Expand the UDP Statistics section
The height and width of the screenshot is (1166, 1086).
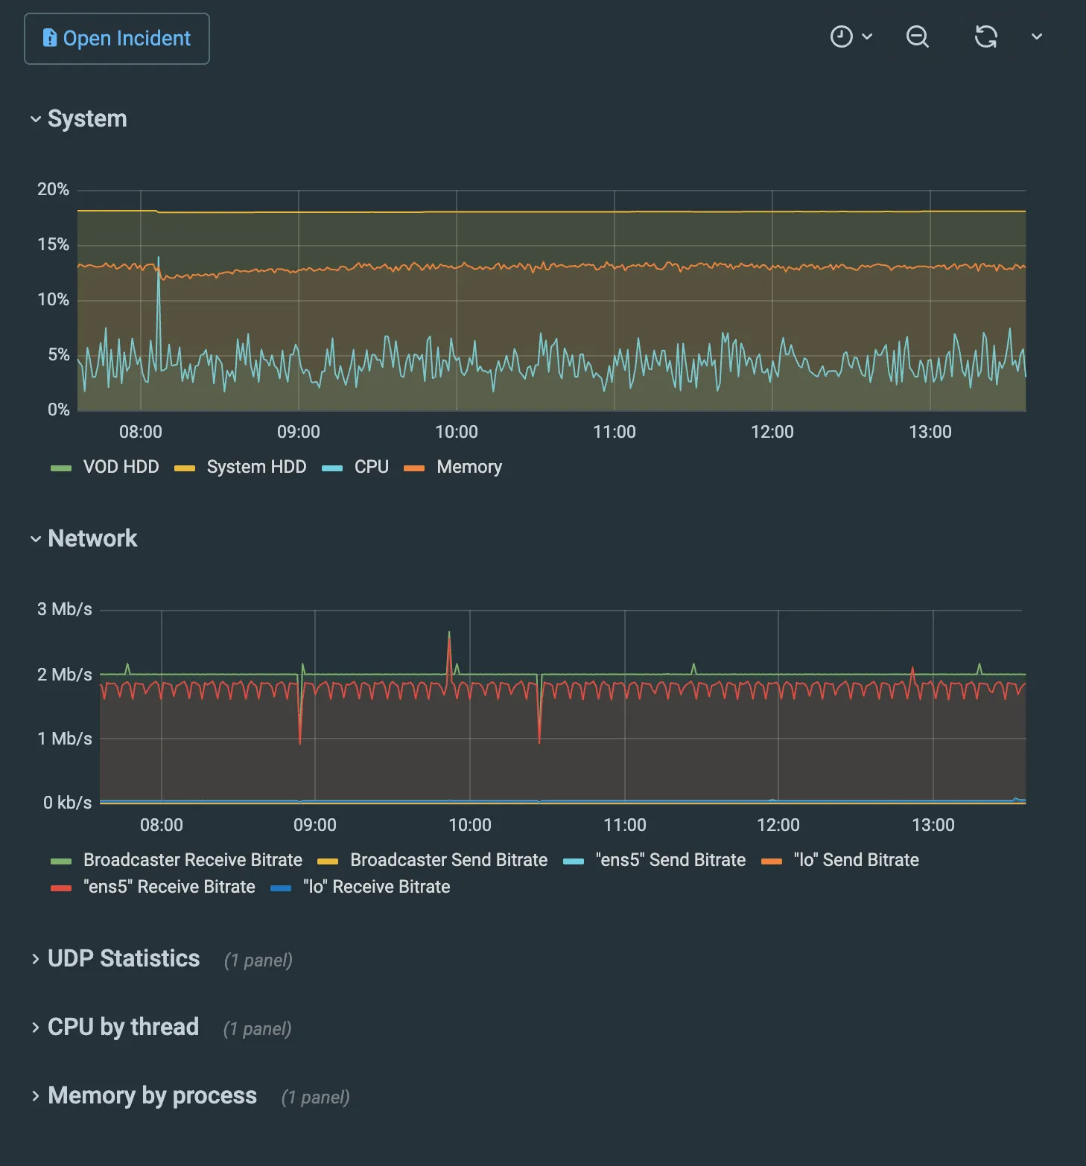(x=115, y=959)
